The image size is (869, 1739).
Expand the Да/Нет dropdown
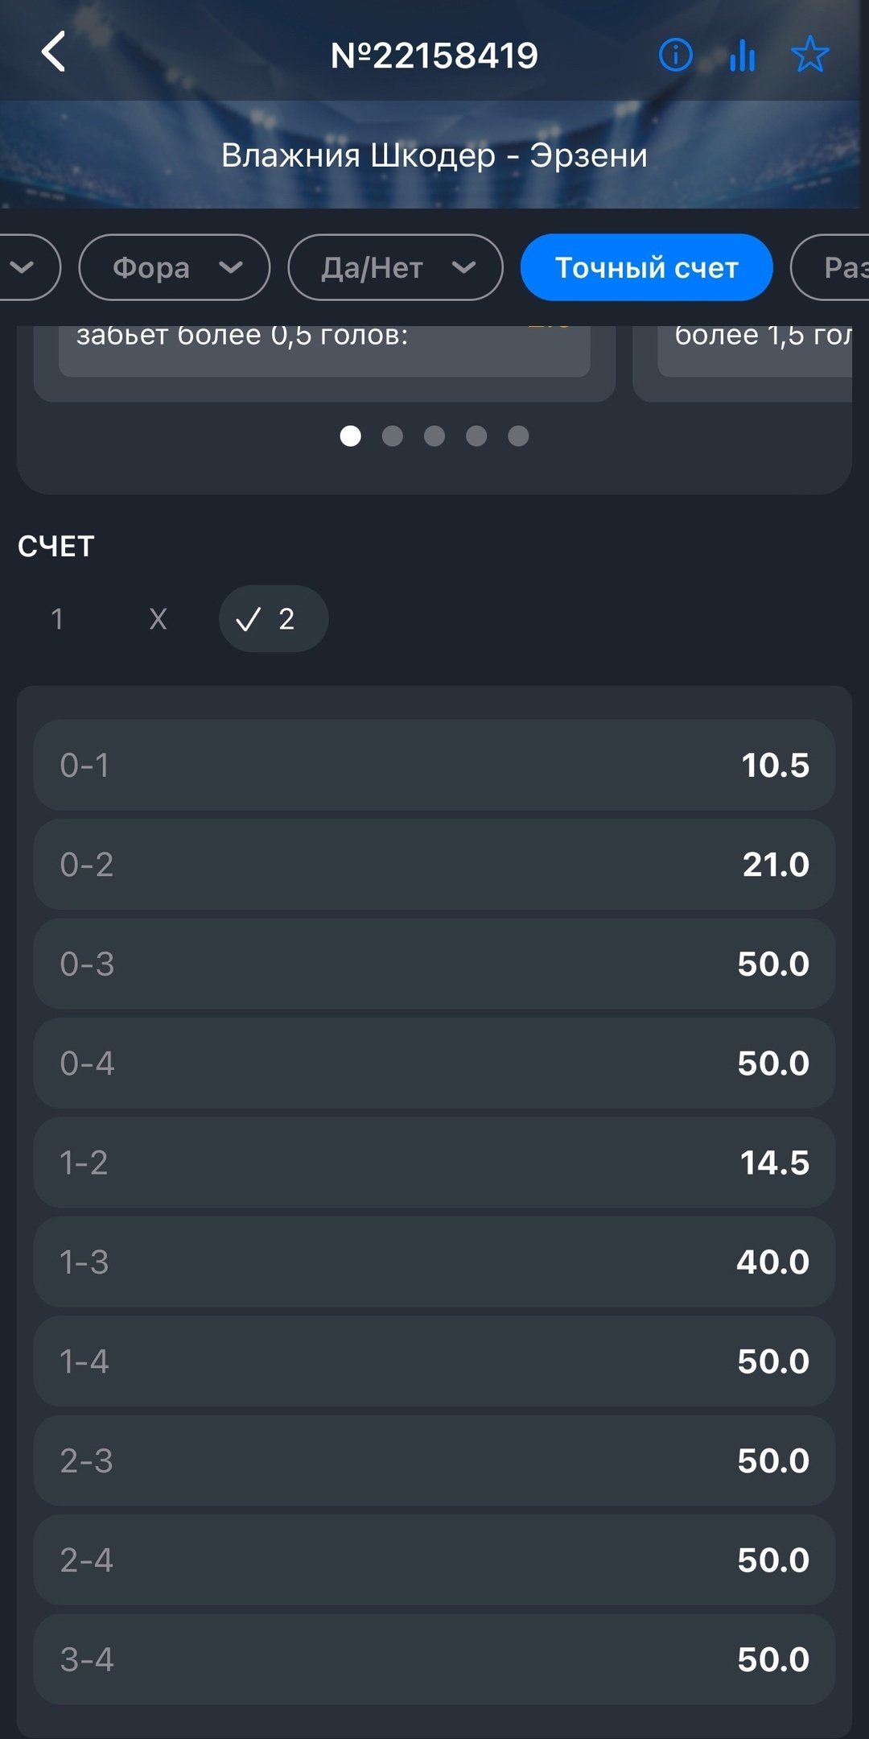pos(395,267)
